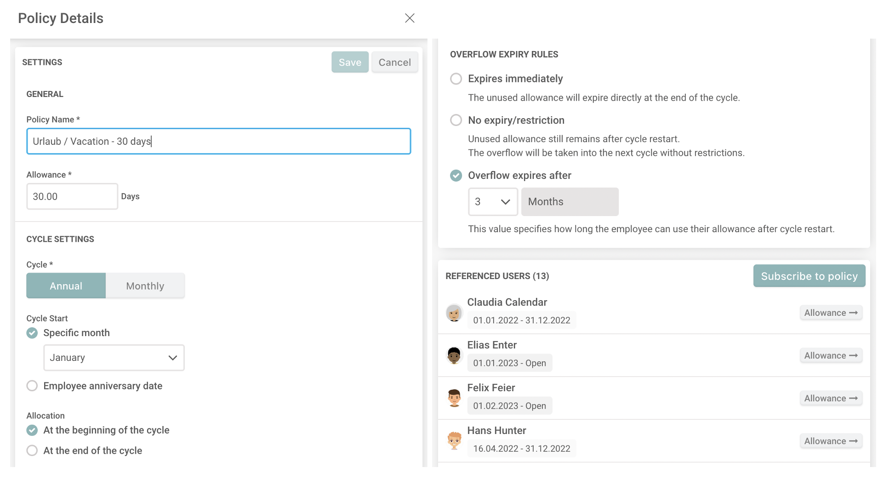Open Allowance for Felix Feier

[830, 399]
